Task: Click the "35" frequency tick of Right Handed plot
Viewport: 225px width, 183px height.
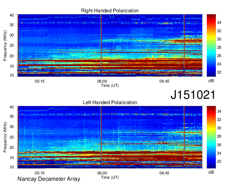Action: coord(12,25)
